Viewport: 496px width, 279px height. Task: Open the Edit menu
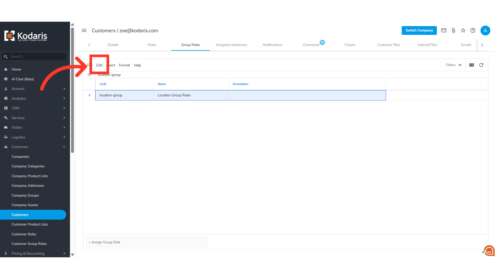pos(99,65)
